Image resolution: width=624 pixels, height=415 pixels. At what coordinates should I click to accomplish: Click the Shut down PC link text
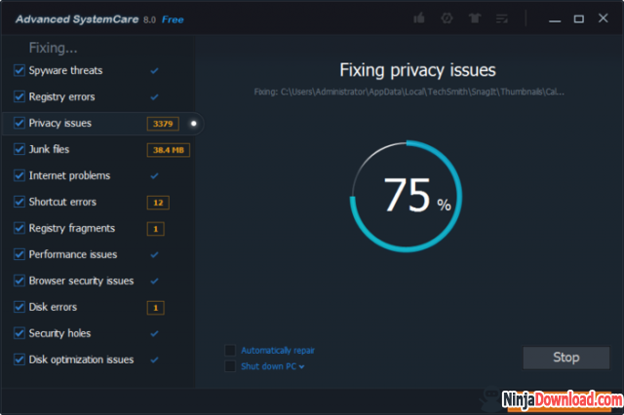[x=269, y=366]
